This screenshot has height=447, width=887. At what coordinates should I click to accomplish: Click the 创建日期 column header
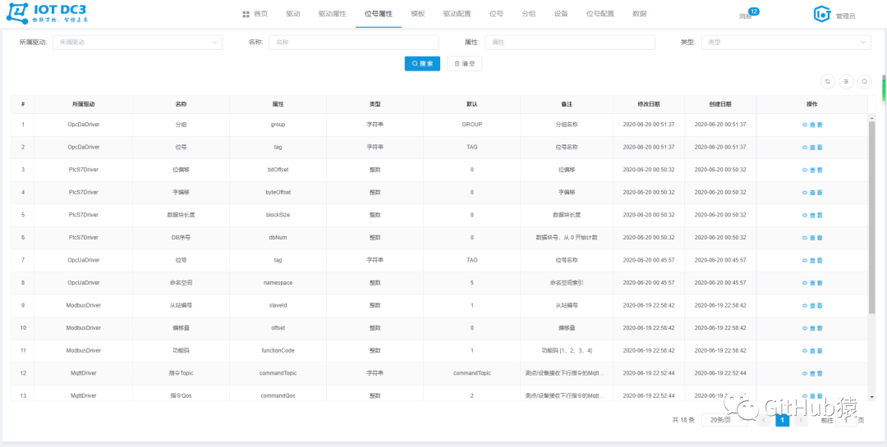tap(720, 104)
